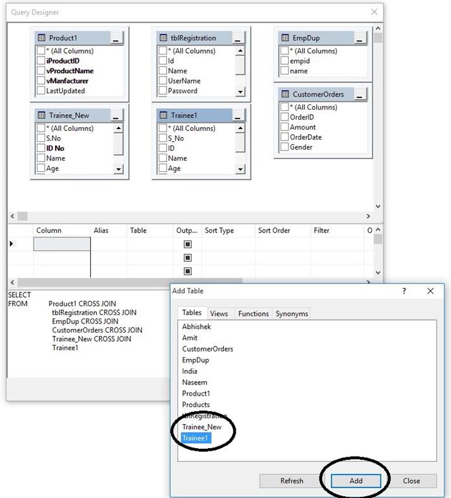The image size is (451, 498).
Task: Click the first Column cell in grid
Action: click(62, 244)
